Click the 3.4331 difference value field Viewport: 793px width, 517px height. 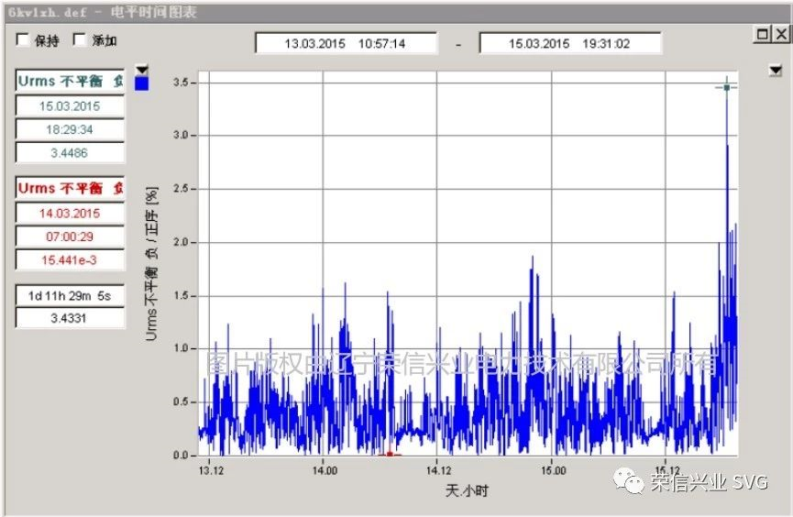pos(70,318)
